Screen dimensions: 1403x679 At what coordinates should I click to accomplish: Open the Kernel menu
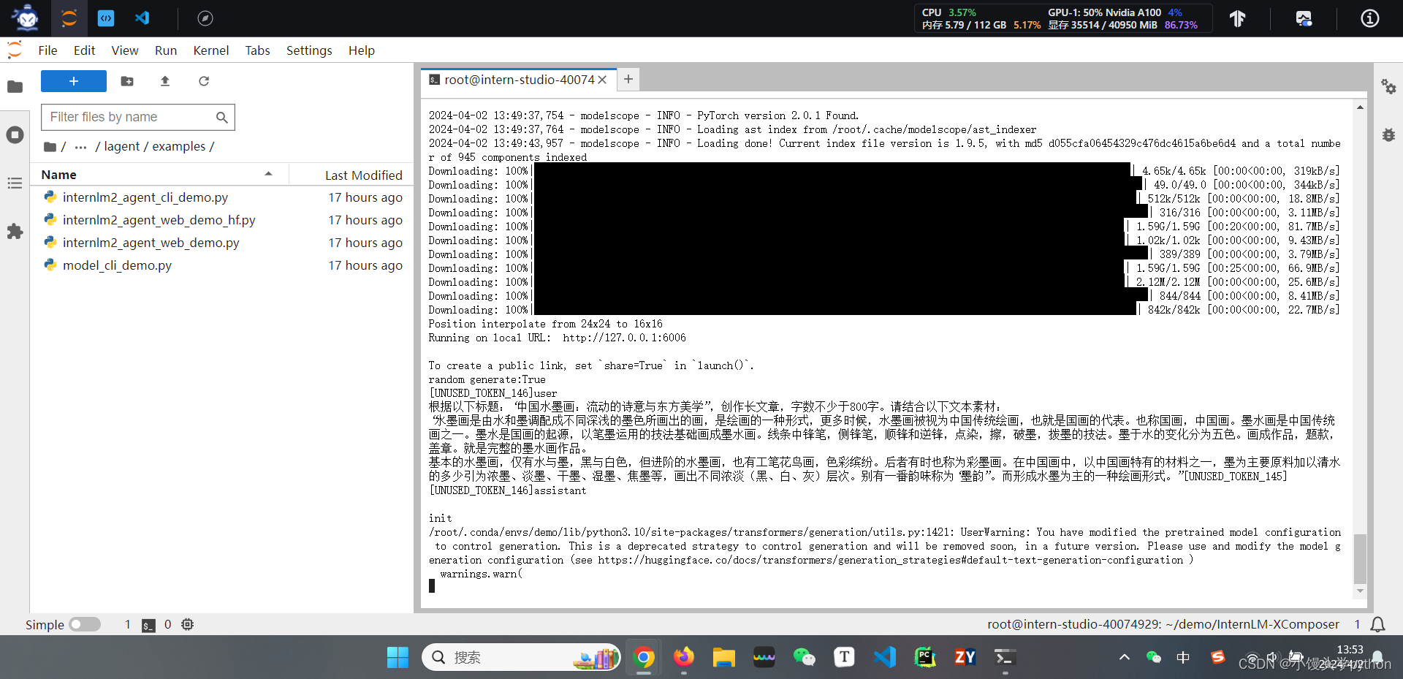[x=211, y=50]
